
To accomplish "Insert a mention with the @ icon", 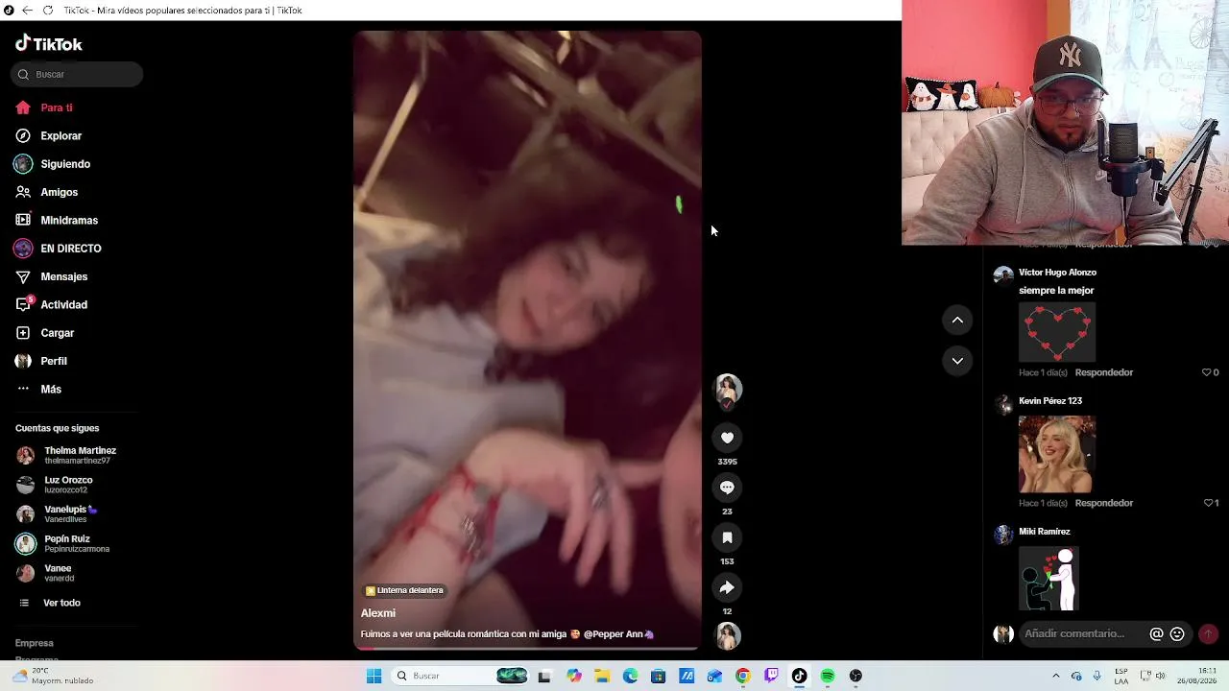I will click(x=1156, y=633).
